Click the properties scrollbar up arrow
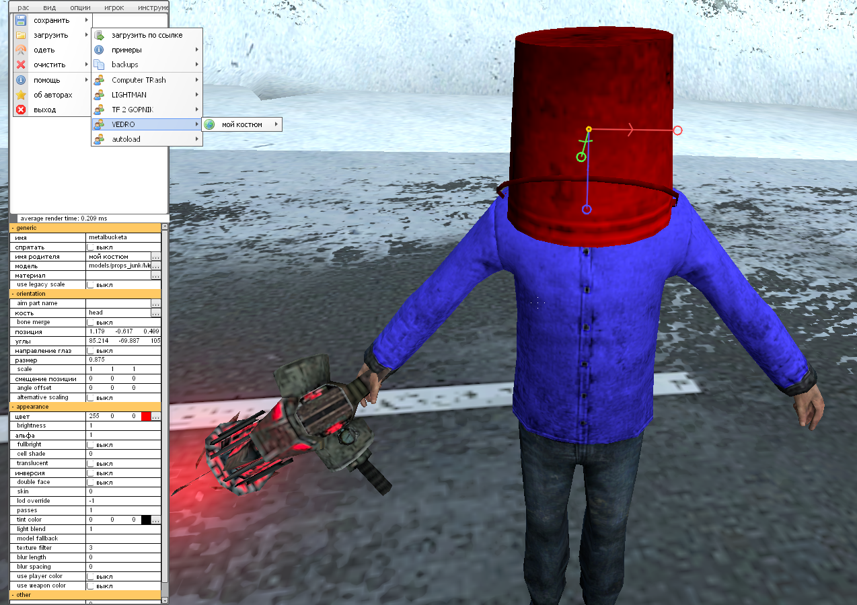This screenshot has width=857, height=605. coord(165,227)
